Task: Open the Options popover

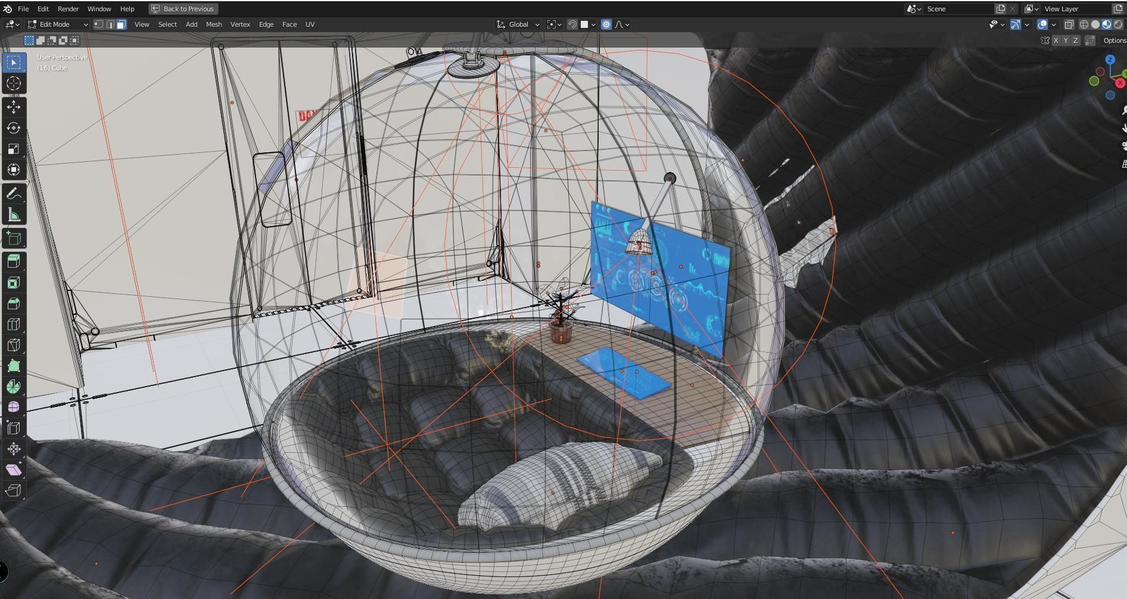Action: point(1113,40)
